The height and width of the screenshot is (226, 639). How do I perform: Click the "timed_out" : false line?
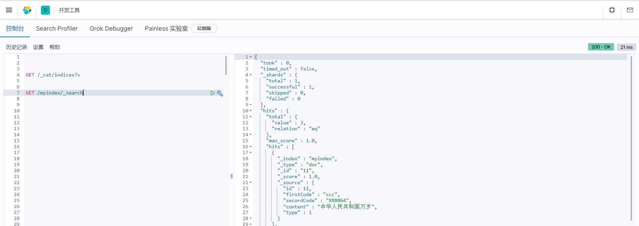289,69
